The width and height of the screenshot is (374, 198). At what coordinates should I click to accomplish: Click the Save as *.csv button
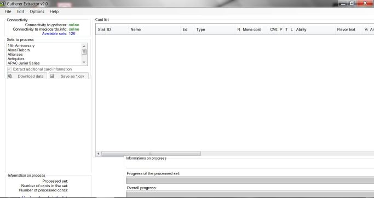tap(68, 76)
